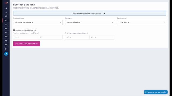Open the four-squares grid icon in sidebar
The width and height of the screenshot is (172, 96).
[x=6, y=25]
